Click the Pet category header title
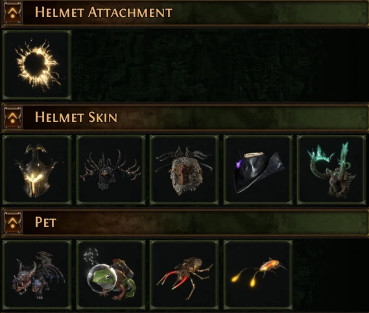 pyautogui.click(x=45, y=222)
